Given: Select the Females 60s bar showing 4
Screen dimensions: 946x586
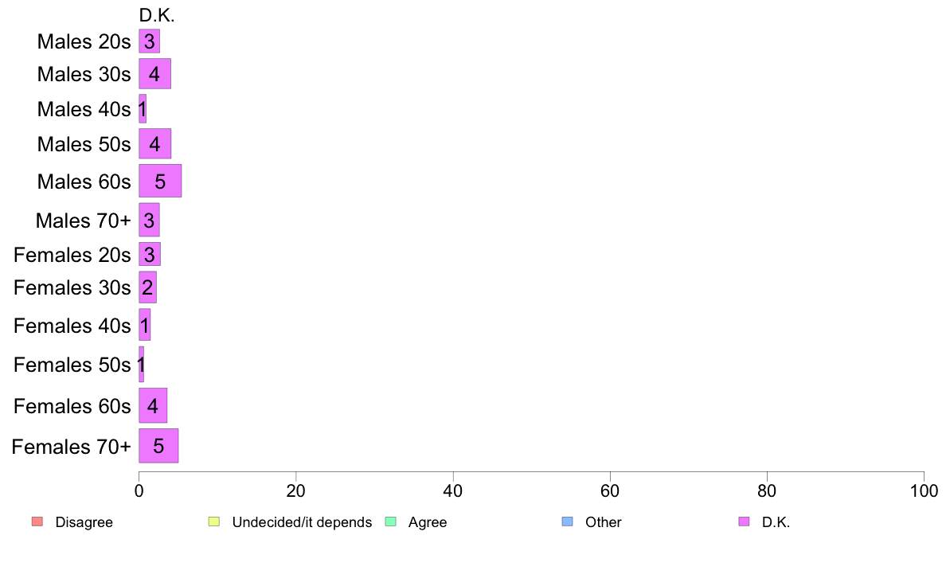Looking at the screenshot, I should [153, 405].
